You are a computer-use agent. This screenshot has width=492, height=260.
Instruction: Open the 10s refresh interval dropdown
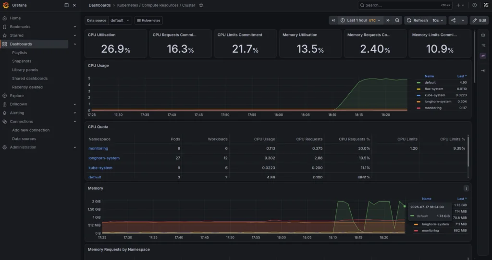point(438,20)
